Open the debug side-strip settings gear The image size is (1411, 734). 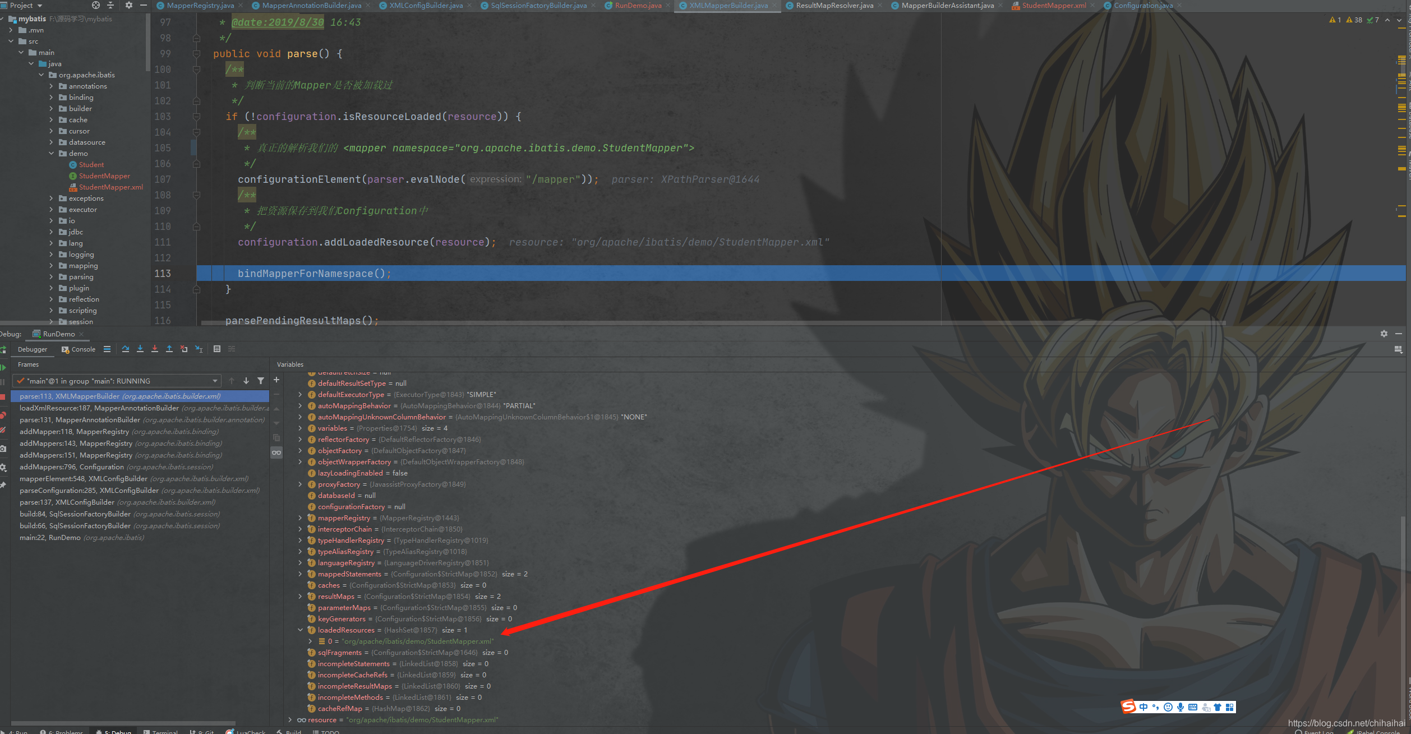tap(3, 467)
